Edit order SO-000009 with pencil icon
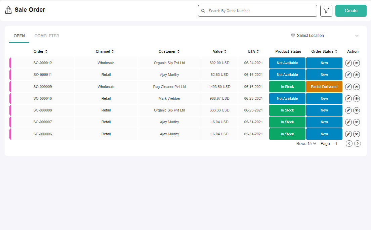Image resolution: width=371 pixels, height=230 pixels. [x=348, y=87]
